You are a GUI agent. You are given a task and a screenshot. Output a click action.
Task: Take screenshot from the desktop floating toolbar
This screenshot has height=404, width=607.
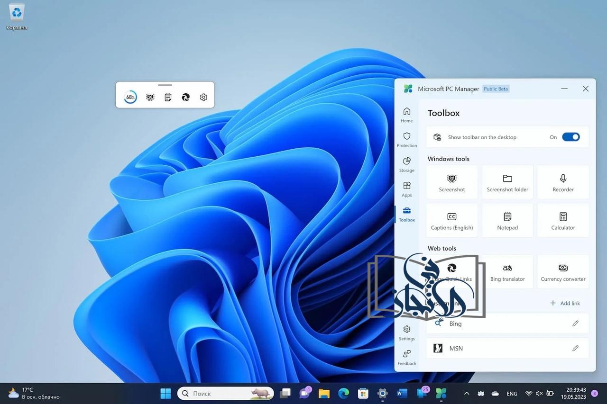tap(150, 97)
